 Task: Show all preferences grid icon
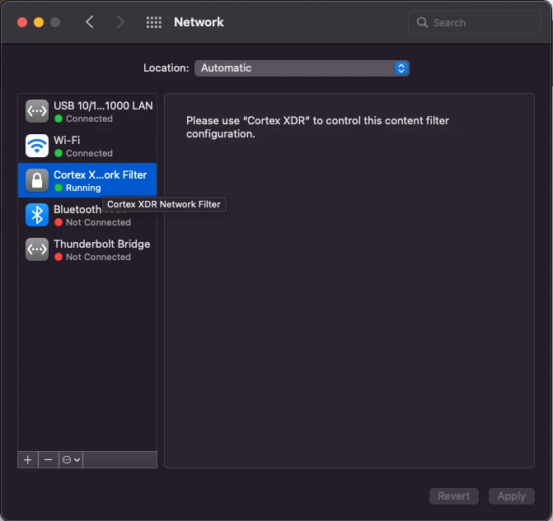(154, 22)
